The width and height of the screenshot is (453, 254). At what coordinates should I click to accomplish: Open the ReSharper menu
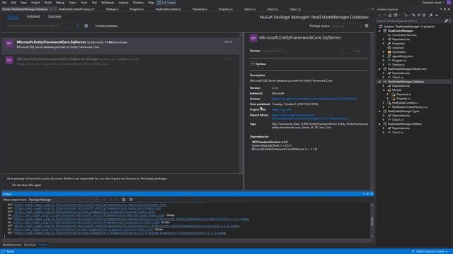click(108, 2)
